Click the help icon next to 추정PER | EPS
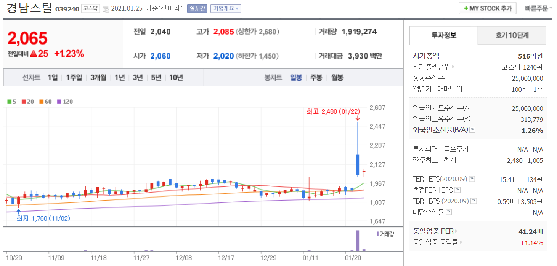 (457, 190)
